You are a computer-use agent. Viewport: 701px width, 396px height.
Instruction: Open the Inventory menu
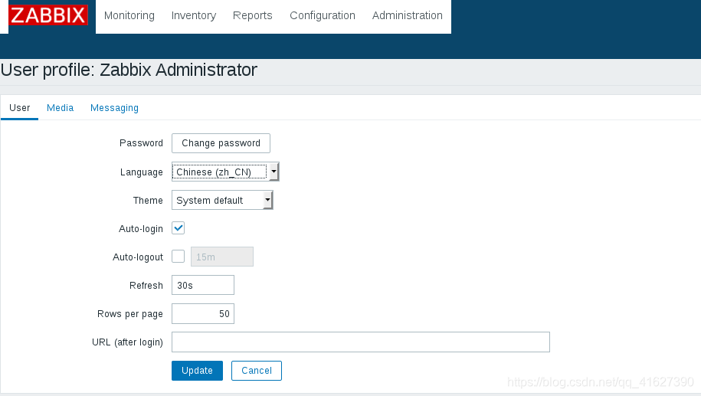[x=194, y=15]
